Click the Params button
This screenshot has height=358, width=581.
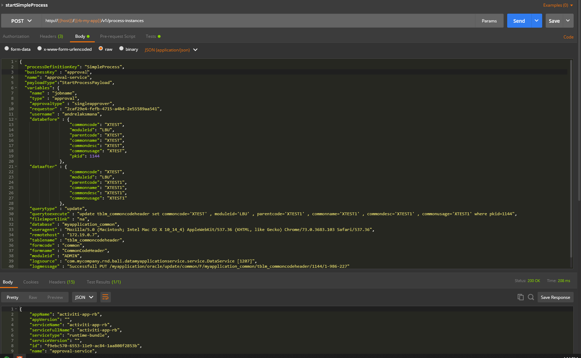(489, 21)
